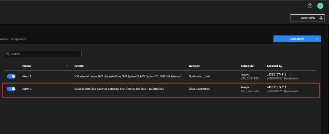The height and width of the screenshot is (134, 329).
Task: Click the Created by column header
Action: point(275,66)
